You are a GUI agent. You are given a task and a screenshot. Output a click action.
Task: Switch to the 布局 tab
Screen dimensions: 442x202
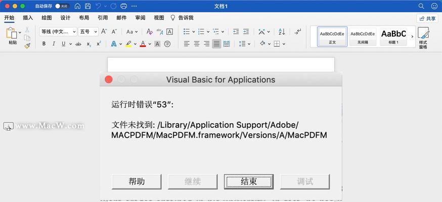tap(84, 18)
